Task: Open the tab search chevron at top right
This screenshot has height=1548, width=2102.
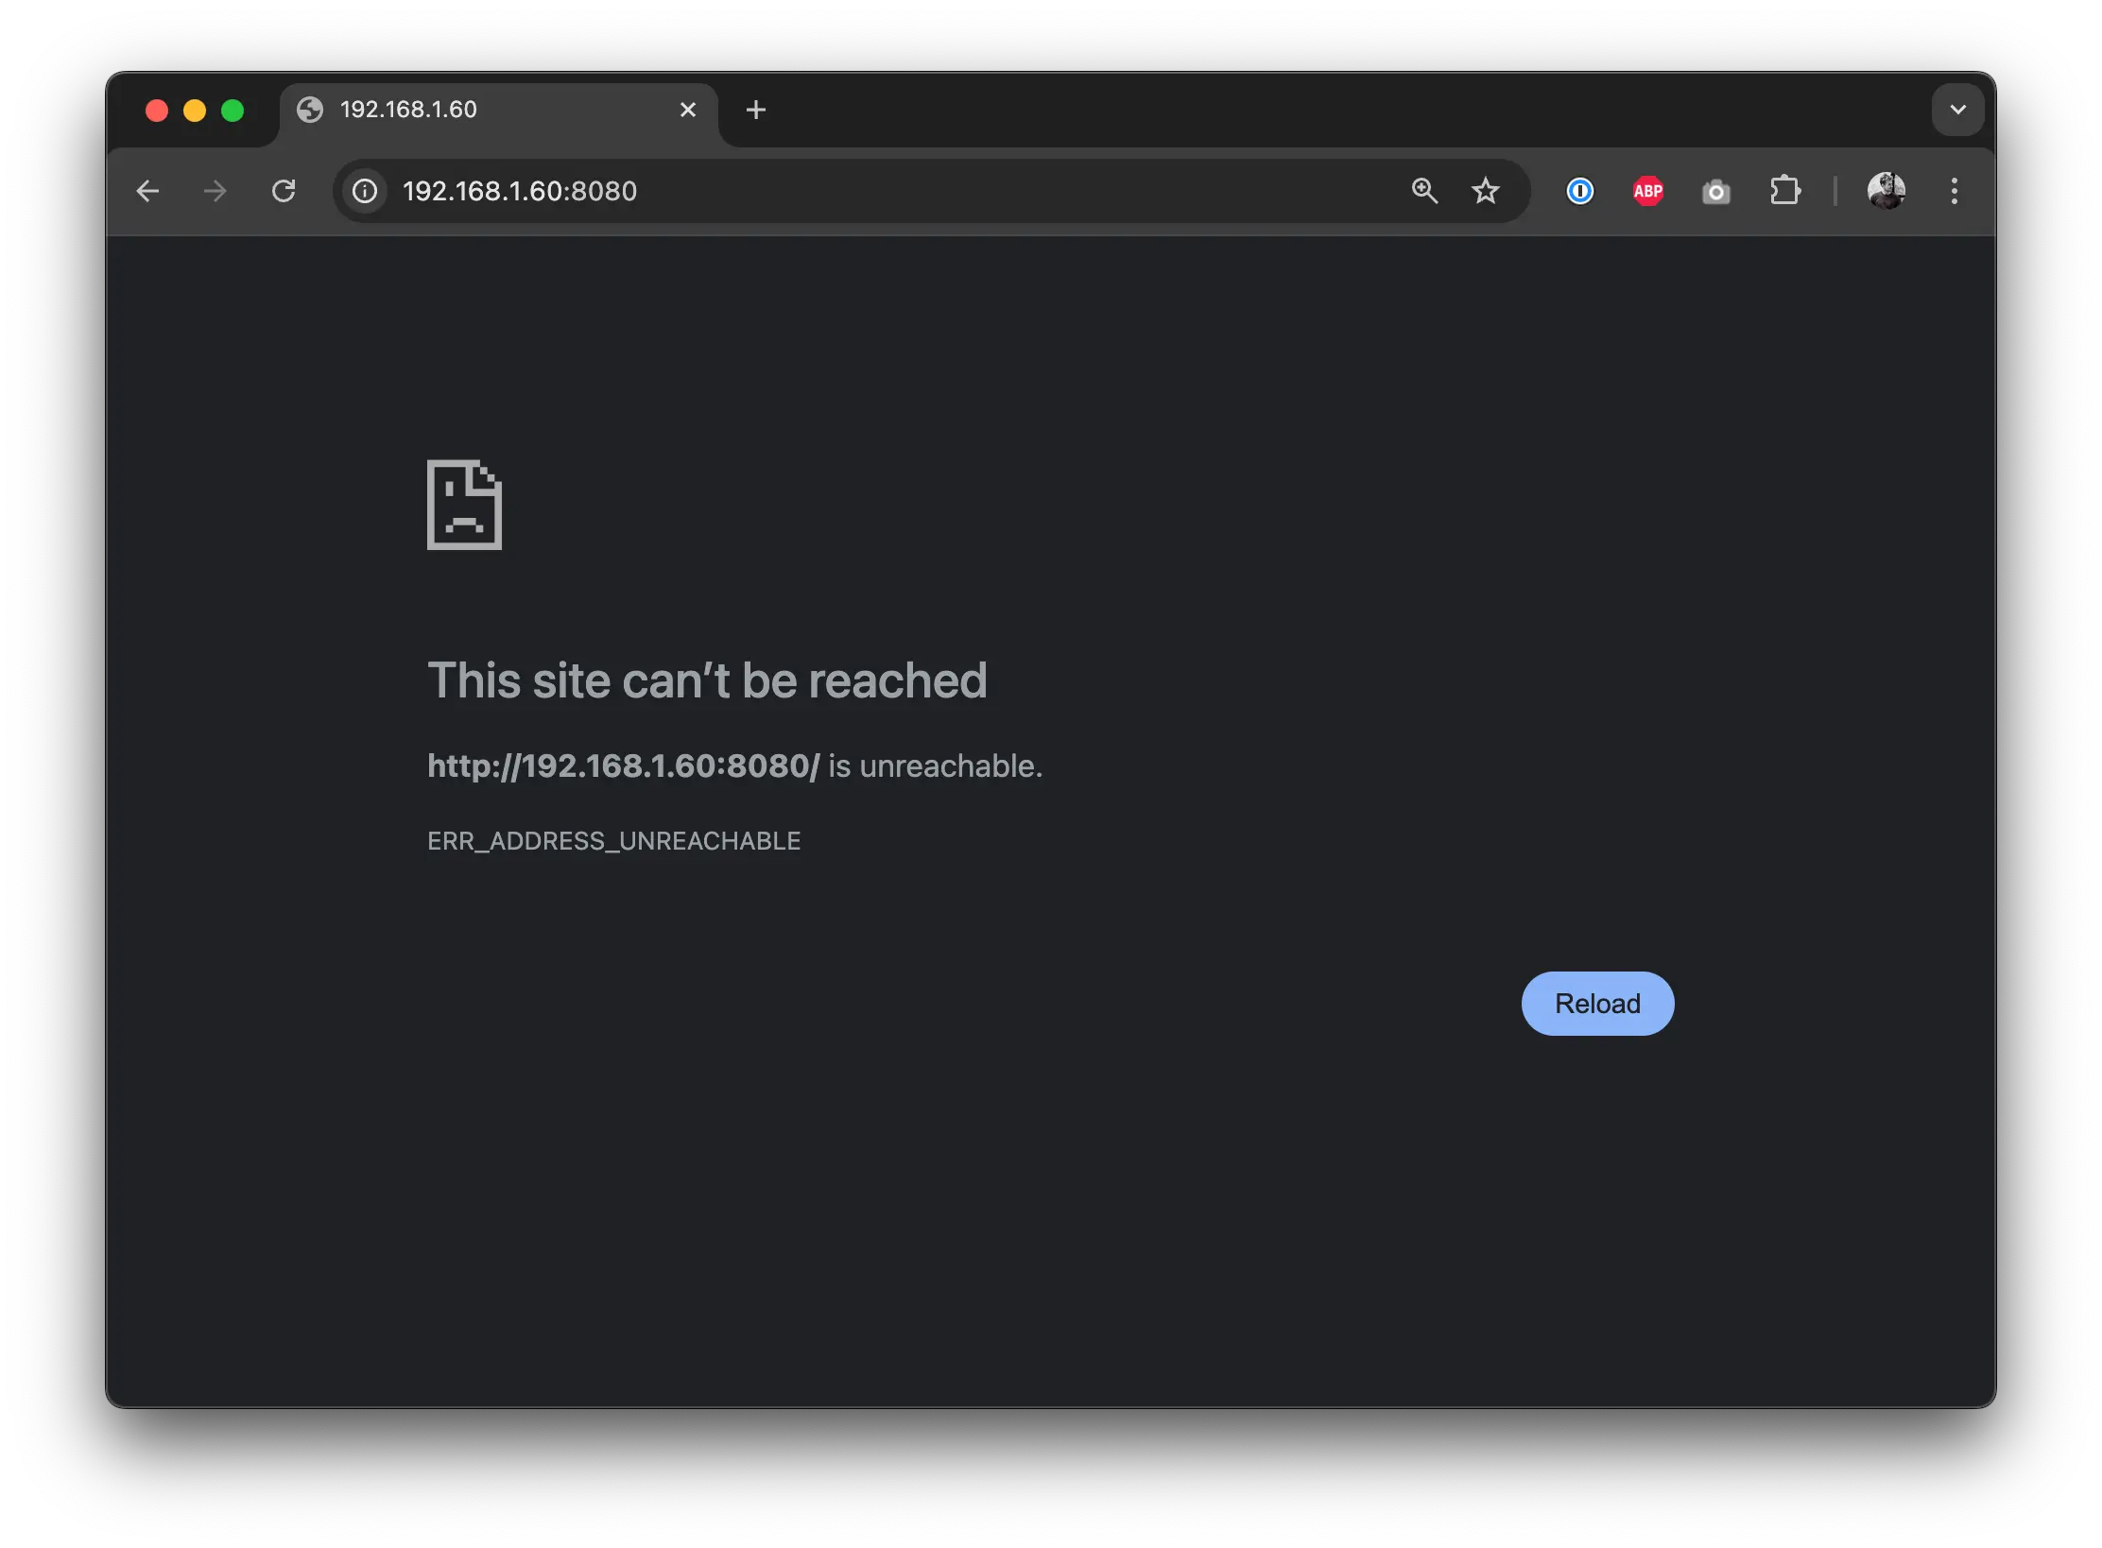Action: (1957, 110)
